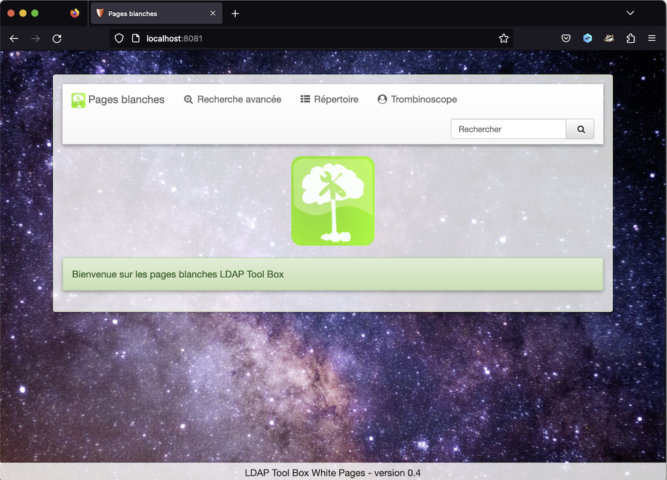Click inside the Rechercher search field

(508, 128)
